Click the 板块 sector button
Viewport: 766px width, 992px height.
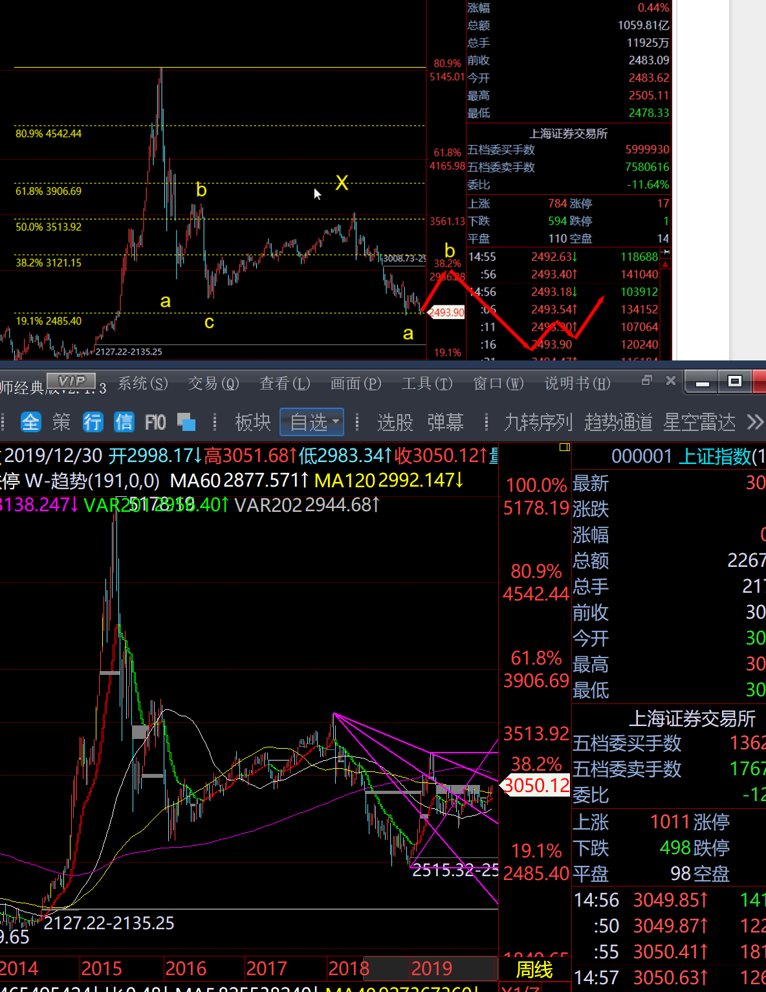[253, 423]
